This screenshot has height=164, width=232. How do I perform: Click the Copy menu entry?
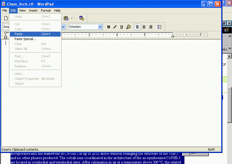pos(35,29)
